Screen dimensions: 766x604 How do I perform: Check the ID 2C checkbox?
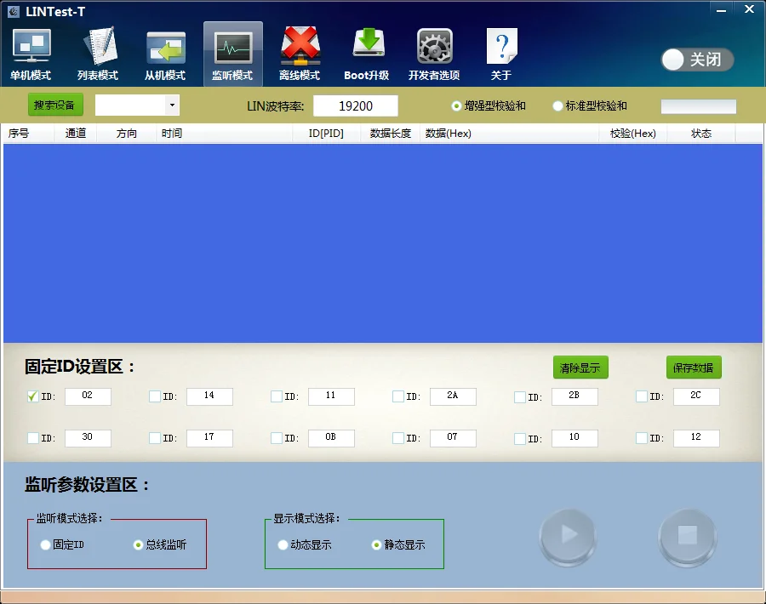pyautogui.click(x=642, y=396)
